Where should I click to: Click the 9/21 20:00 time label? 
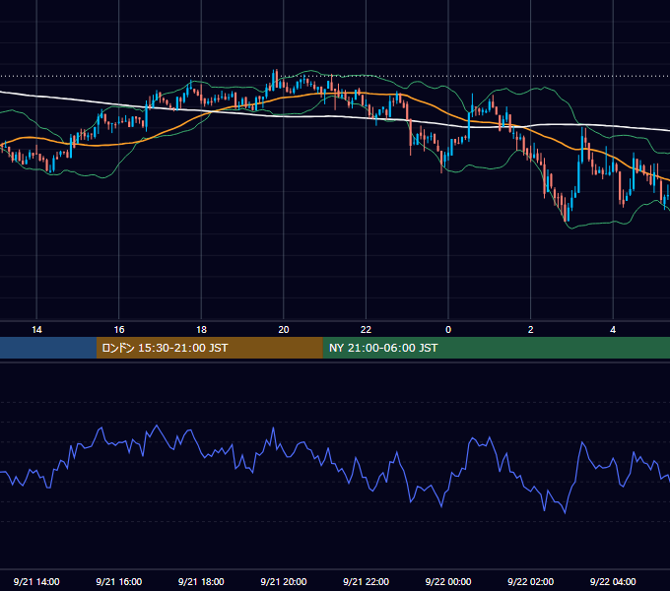(x=284, y=581)
